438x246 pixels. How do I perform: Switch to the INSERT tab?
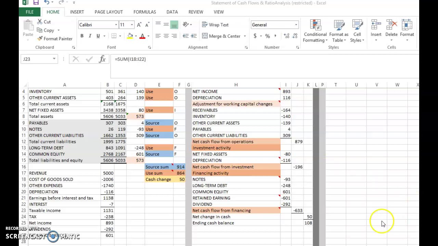pos(77,12)
